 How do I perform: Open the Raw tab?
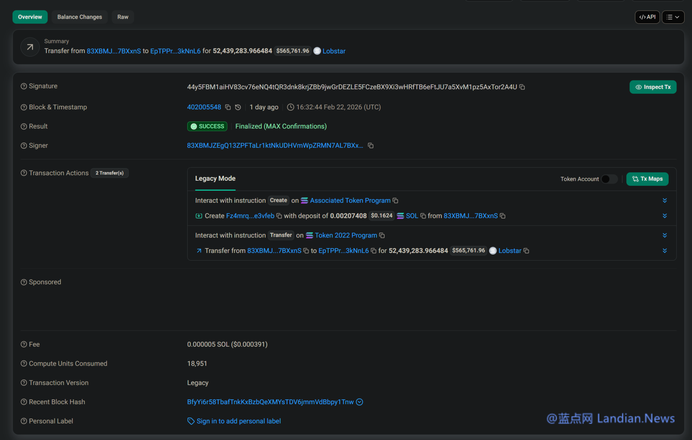pyautogui.click(x=123, y=17)
